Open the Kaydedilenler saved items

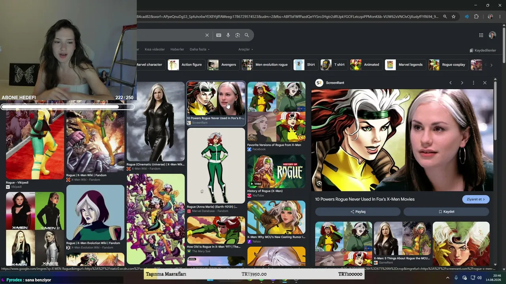(x=483, y=50)
